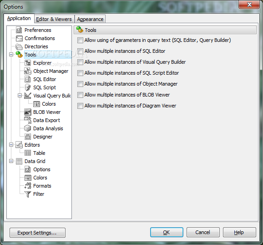Select the Formats tree label
The height and width of the screenshot is (245, 263).
point(42,186)
